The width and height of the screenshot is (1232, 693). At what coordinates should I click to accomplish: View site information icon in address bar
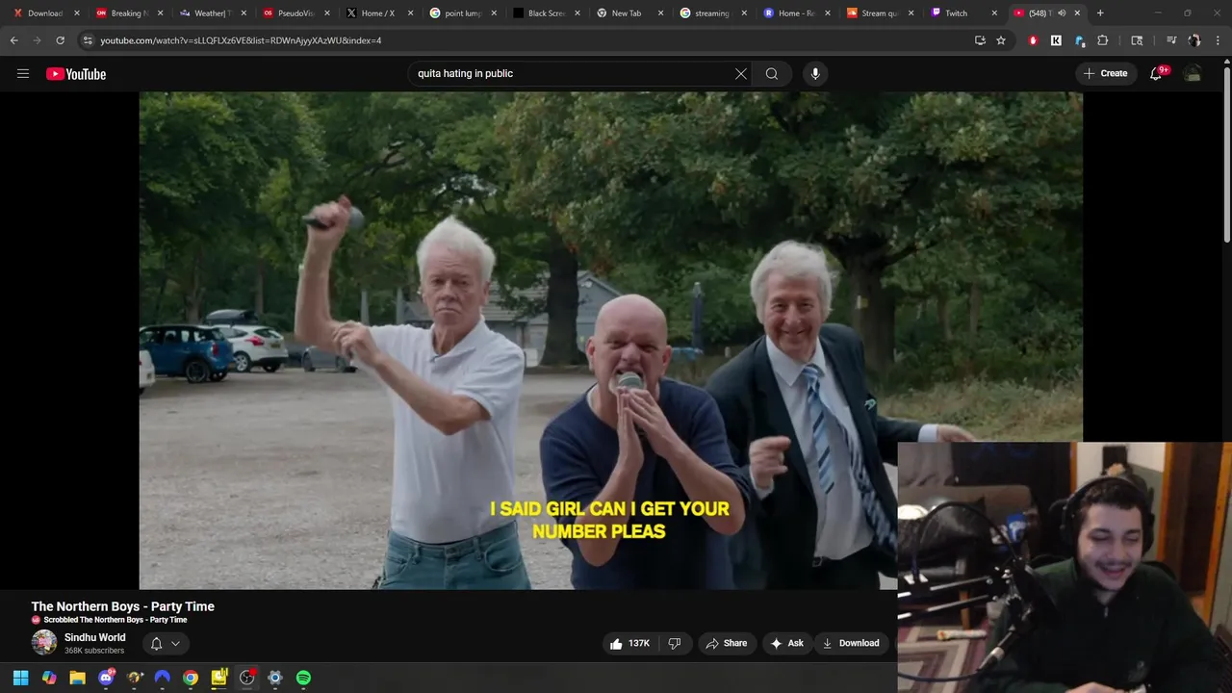click(x=88, y=40)
